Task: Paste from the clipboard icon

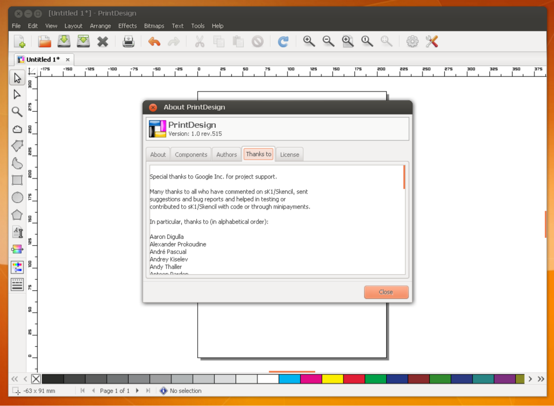Action: click(238, 41)
